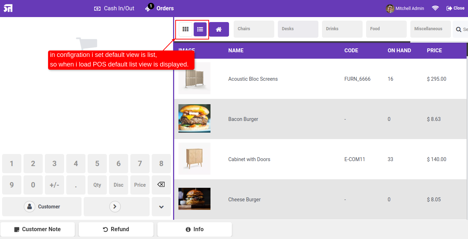This screenshot has width=468, height=239.
Task: Click the ON HAND column header
Action: pyautogui.click(x=399, y=51)
